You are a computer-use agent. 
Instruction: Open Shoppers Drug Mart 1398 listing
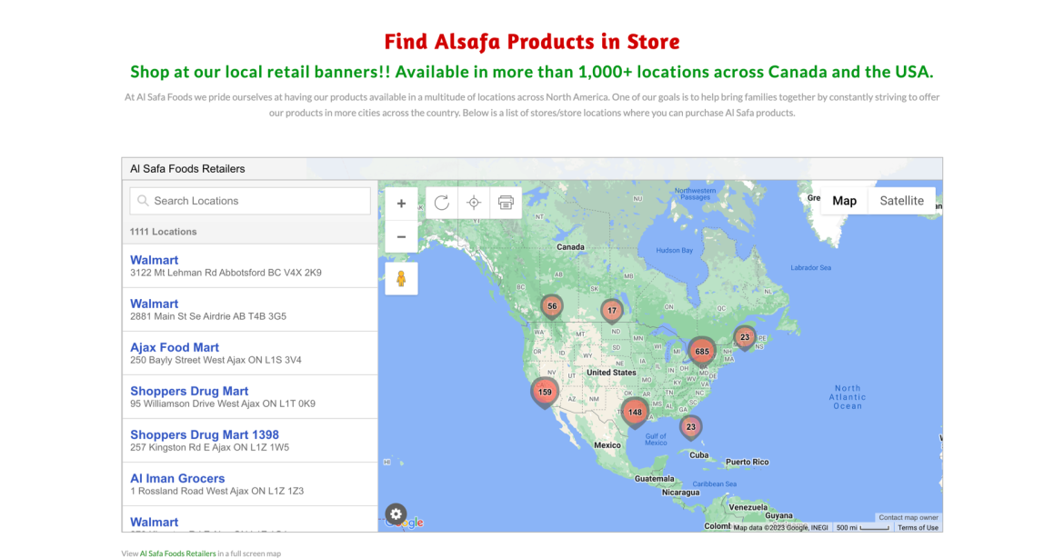(205, 434)
